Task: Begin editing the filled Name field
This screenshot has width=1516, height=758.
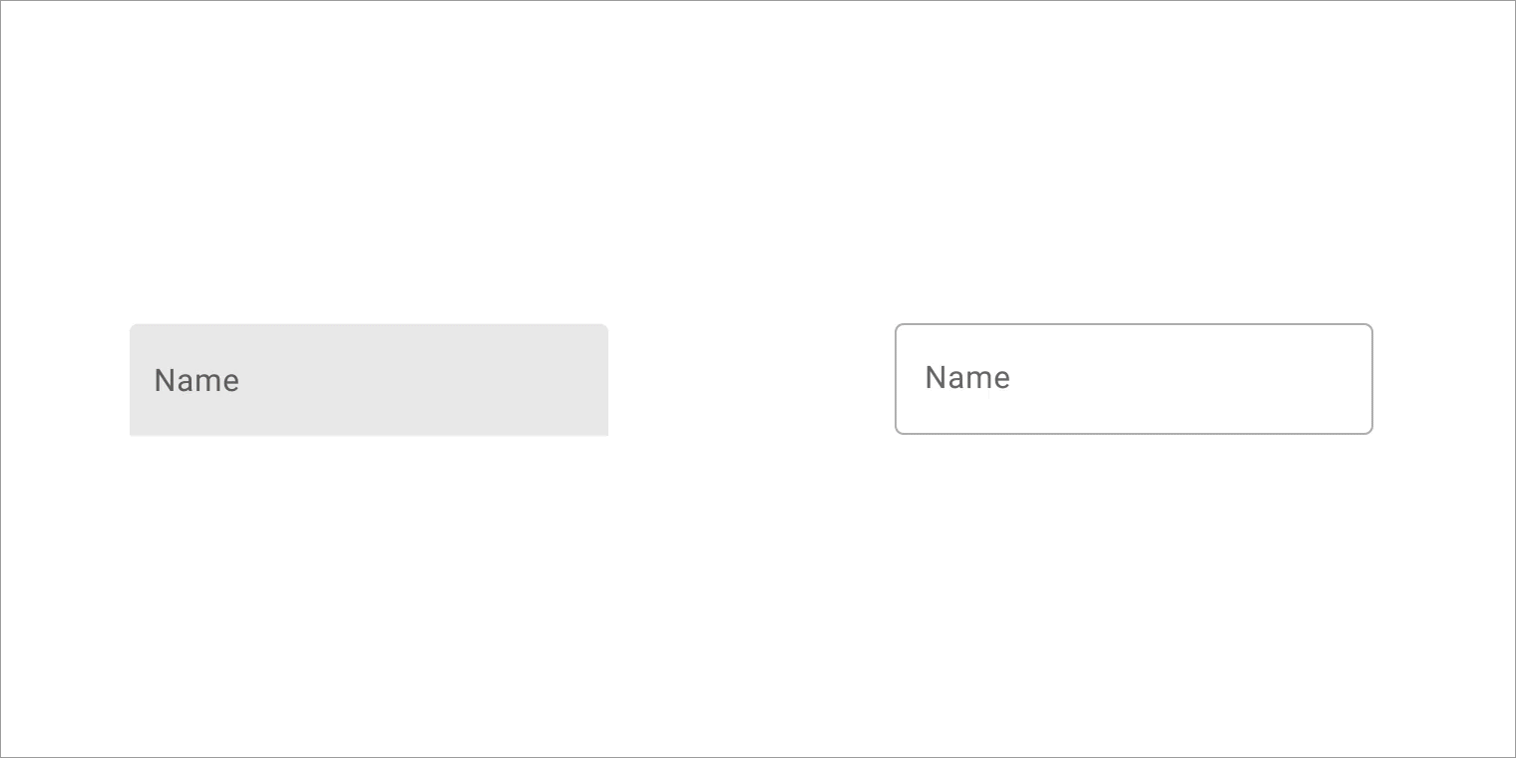Action: (369, 380)
